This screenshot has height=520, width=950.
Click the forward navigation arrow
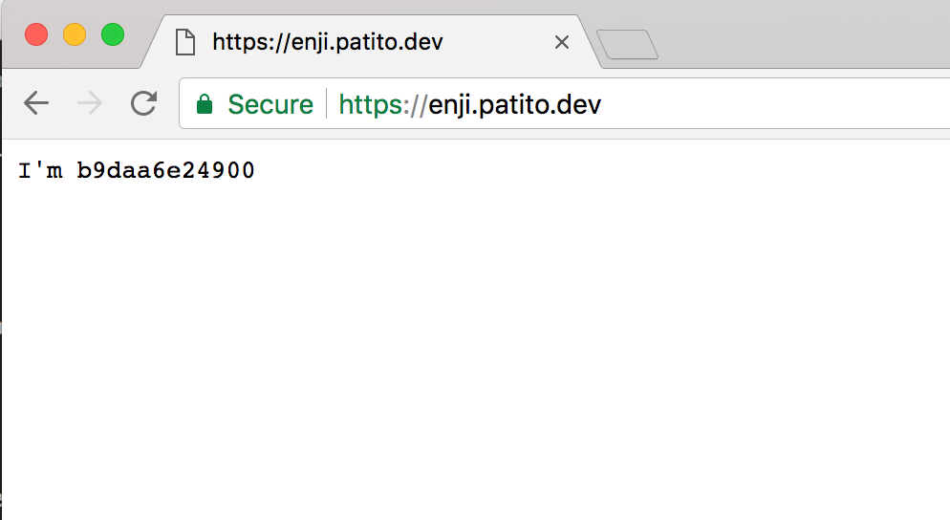[90, 103]
